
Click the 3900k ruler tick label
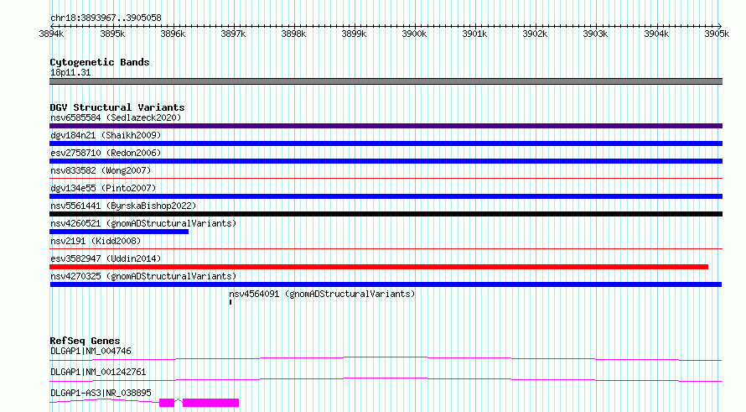[x=414, y=34]
